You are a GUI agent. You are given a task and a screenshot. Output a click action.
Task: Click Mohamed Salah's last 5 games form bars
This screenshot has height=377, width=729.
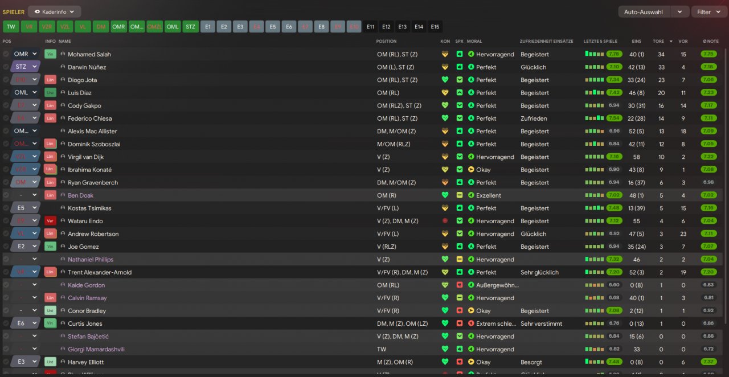pyautogui.click(x=594, y=54)
